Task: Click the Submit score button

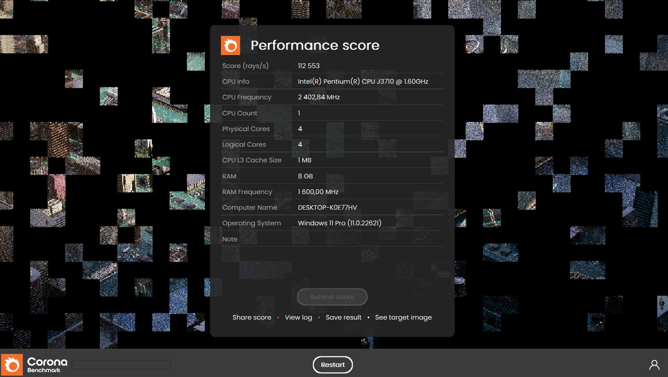Action: point(332,297)
